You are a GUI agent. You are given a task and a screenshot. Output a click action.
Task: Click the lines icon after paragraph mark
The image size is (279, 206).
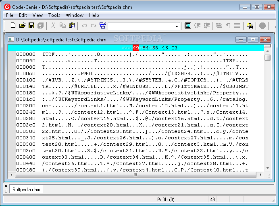pyautogui.click(x=237, y=26)
